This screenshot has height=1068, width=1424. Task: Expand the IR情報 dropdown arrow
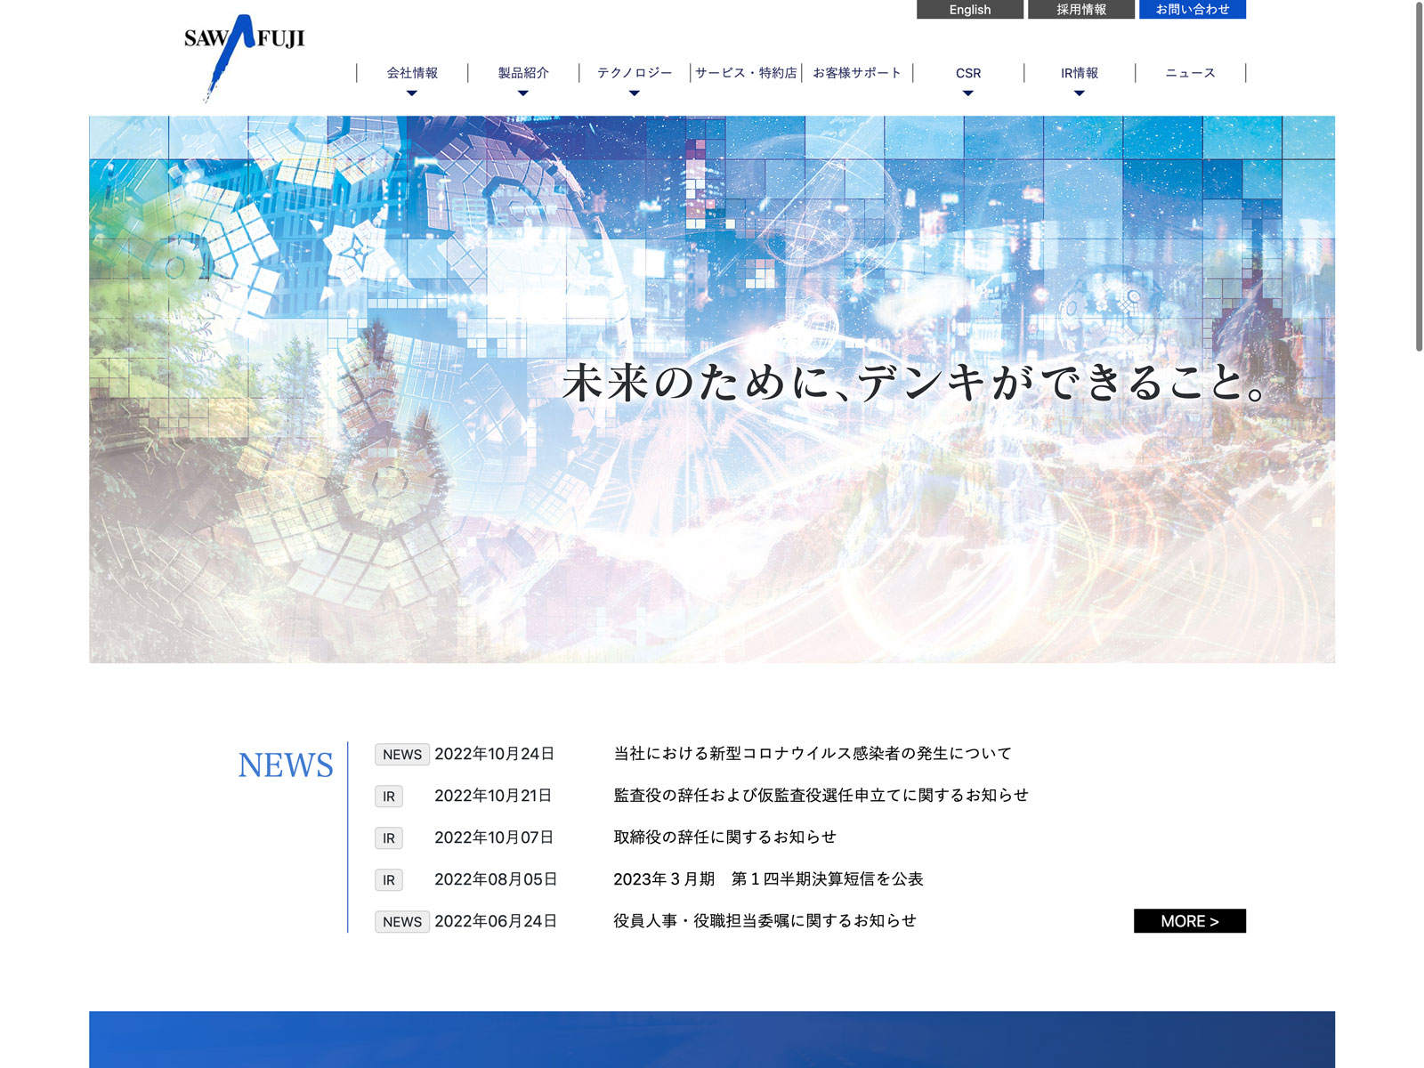click(x=1079, y=93)
